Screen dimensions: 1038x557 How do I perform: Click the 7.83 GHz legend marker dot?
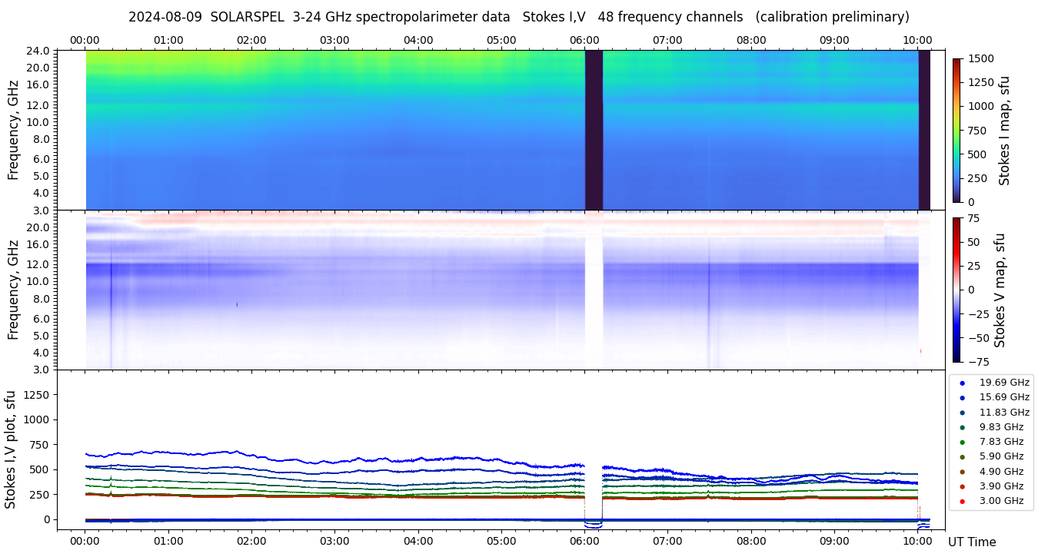(962, 442)
